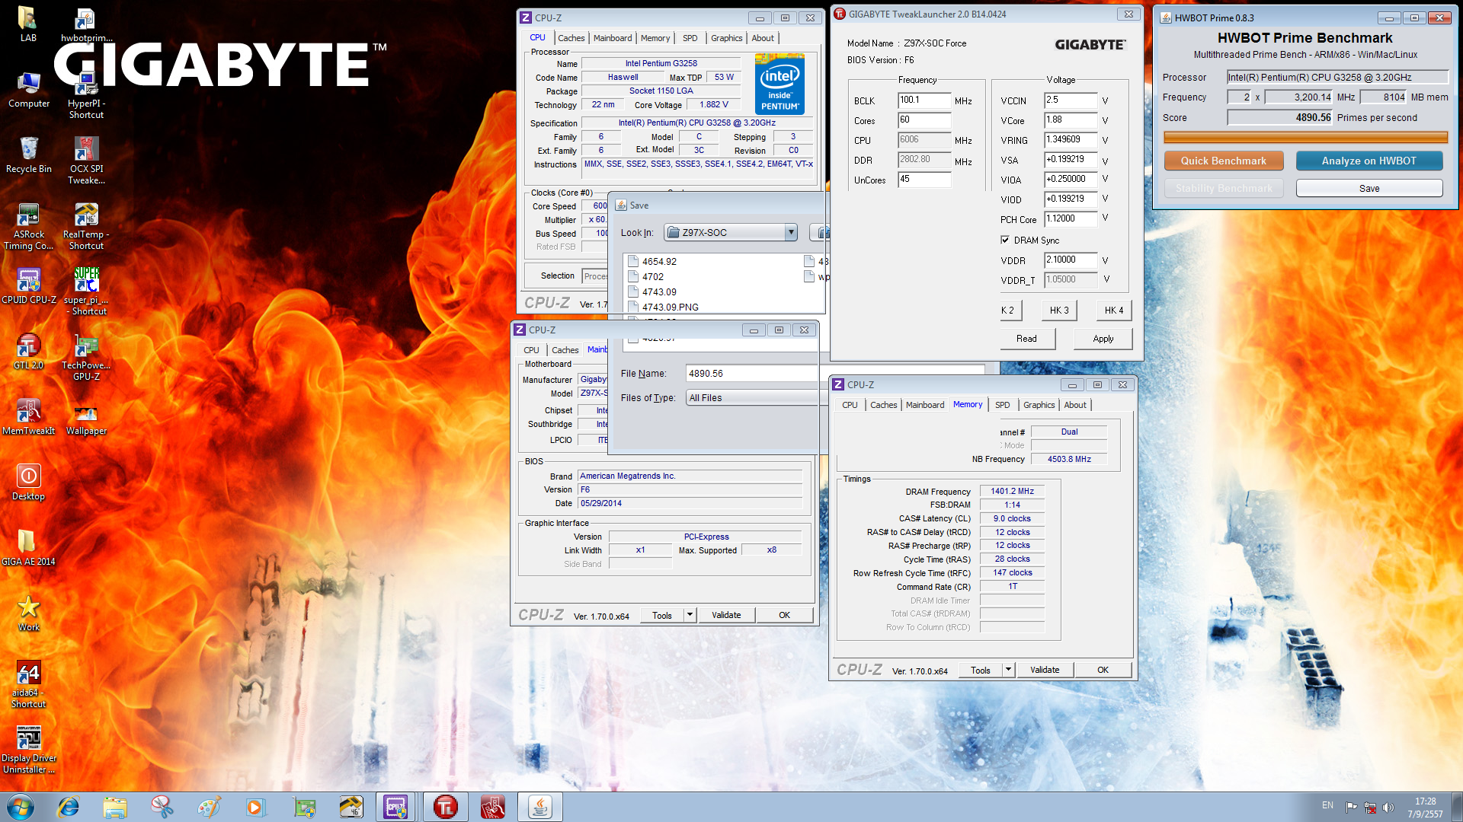This screenshot has height=822, width=1463.
Task: Open the LAB folder on desktop
Action: [28, 24]
